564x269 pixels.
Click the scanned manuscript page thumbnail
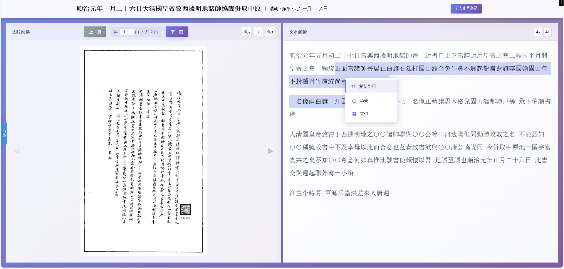point(143,150)
